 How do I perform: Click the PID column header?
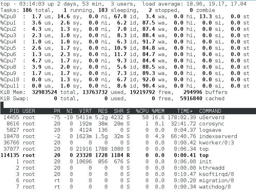pos(15,111)
